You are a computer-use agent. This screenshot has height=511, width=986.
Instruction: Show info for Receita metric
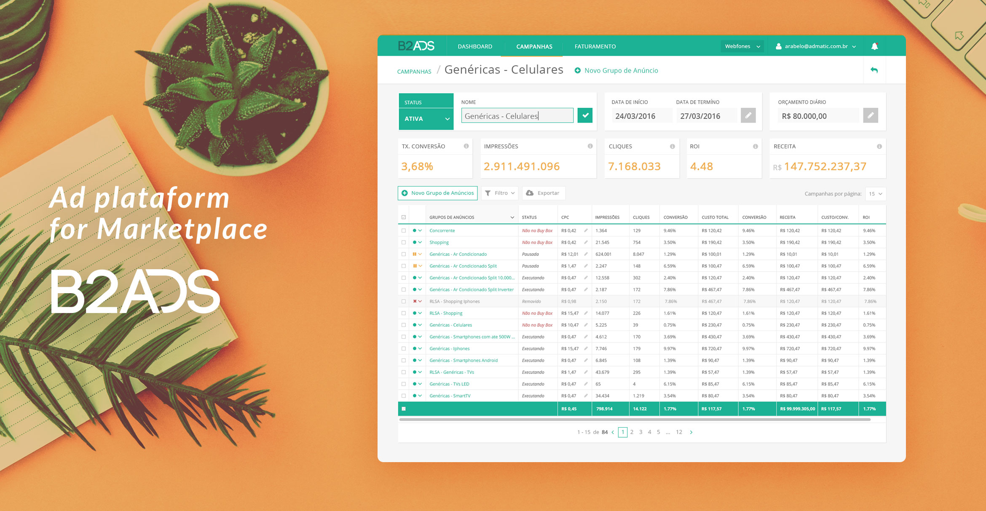(879, 146)
